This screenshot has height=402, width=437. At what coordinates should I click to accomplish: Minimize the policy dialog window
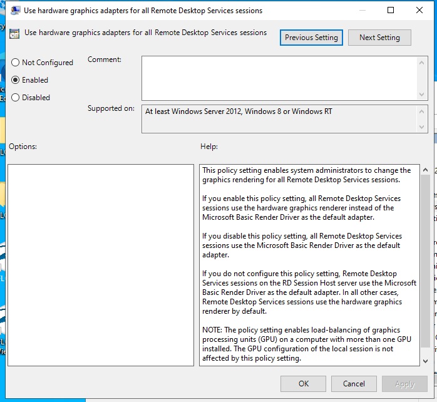(362, 10)
